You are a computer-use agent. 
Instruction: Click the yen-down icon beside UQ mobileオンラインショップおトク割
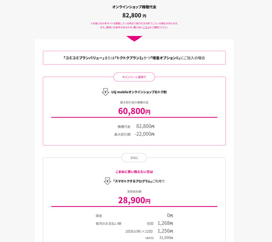coord(105,92)
